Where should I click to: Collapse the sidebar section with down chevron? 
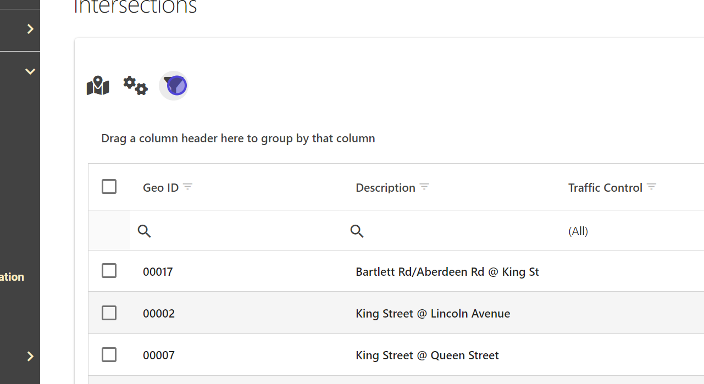[x=30, y=71]
